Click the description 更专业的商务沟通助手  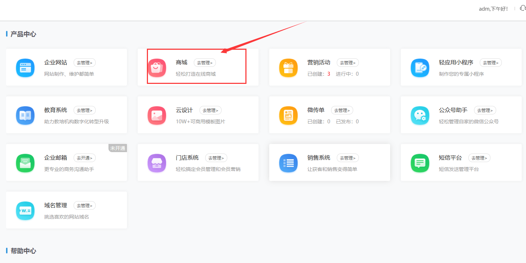point(69,169)
